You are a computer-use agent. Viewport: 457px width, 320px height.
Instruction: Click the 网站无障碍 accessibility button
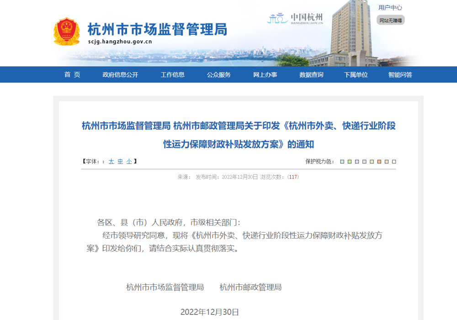click(x=391, y=20)
